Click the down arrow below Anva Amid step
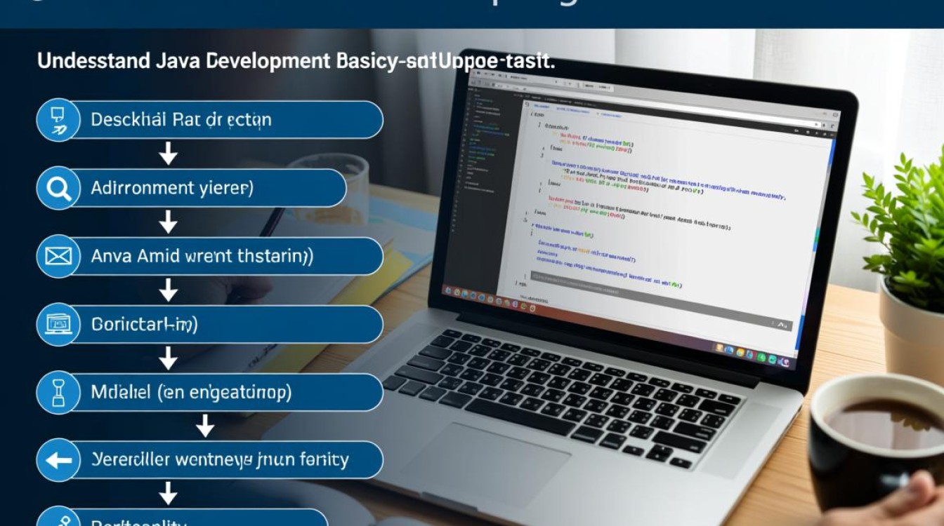 pos(168,290)
